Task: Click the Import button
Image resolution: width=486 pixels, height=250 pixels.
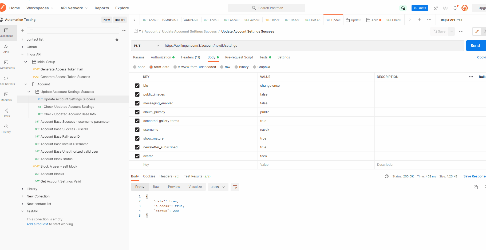Action: click(120, 20)
